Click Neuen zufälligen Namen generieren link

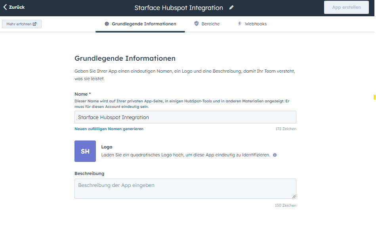[109, 129]
